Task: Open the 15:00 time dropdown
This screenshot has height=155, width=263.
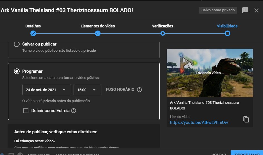Action: pyautogui.click(x=87, y=90)
